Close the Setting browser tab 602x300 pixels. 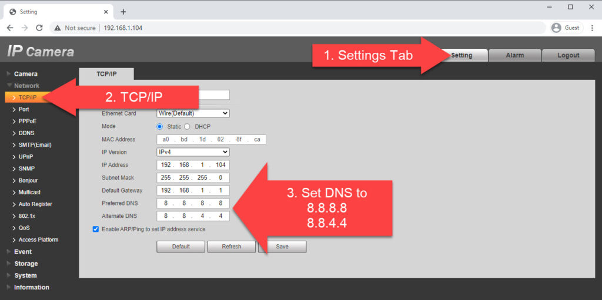106,12
